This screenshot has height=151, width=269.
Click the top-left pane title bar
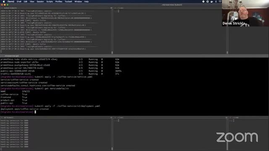tap(56, 8)
